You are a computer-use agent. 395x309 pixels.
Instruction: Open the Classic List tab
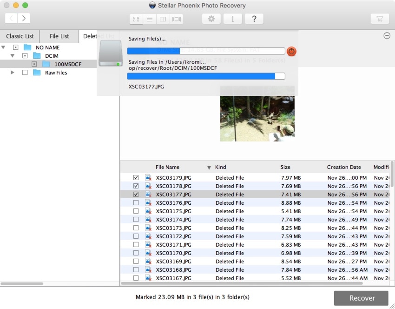click(x=20, y=36)
